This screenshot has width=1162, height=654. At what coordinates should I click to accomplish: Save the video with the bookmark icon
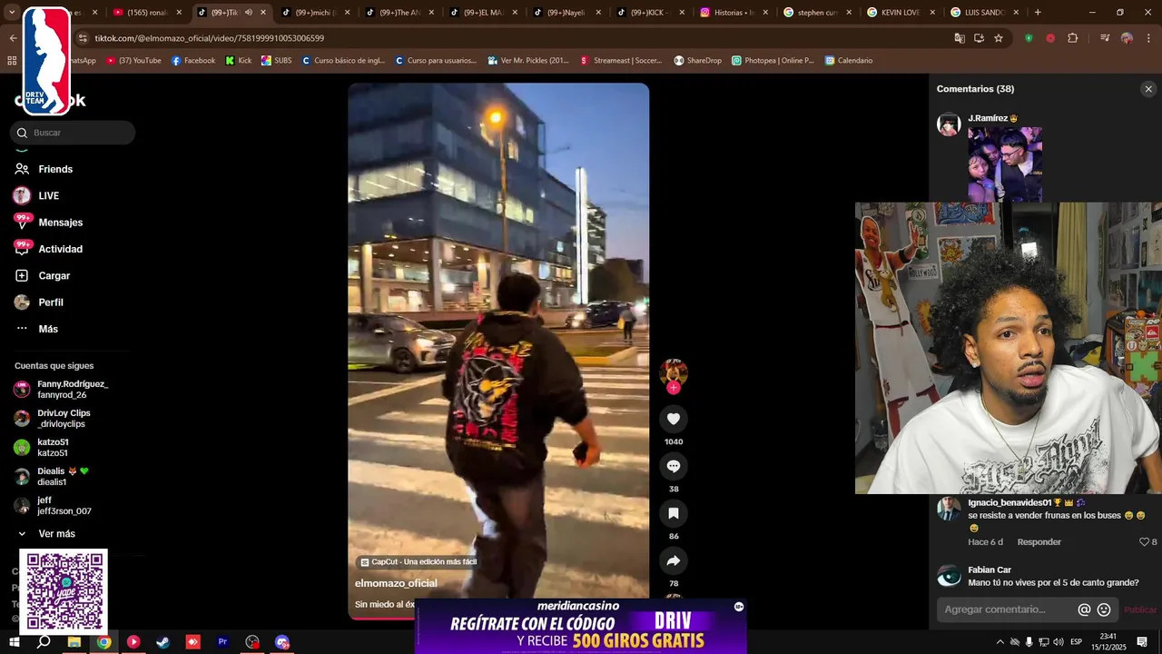[674, 513]
